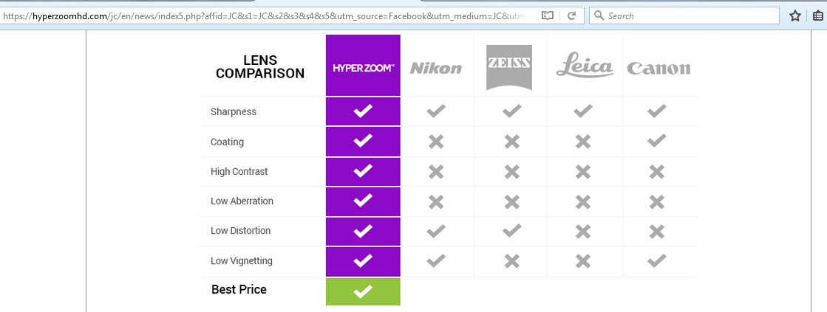Viewport: 827px width, 312px height.
Task: Click Leica Low Vignetting cross mark
Action: click(582, 261)
